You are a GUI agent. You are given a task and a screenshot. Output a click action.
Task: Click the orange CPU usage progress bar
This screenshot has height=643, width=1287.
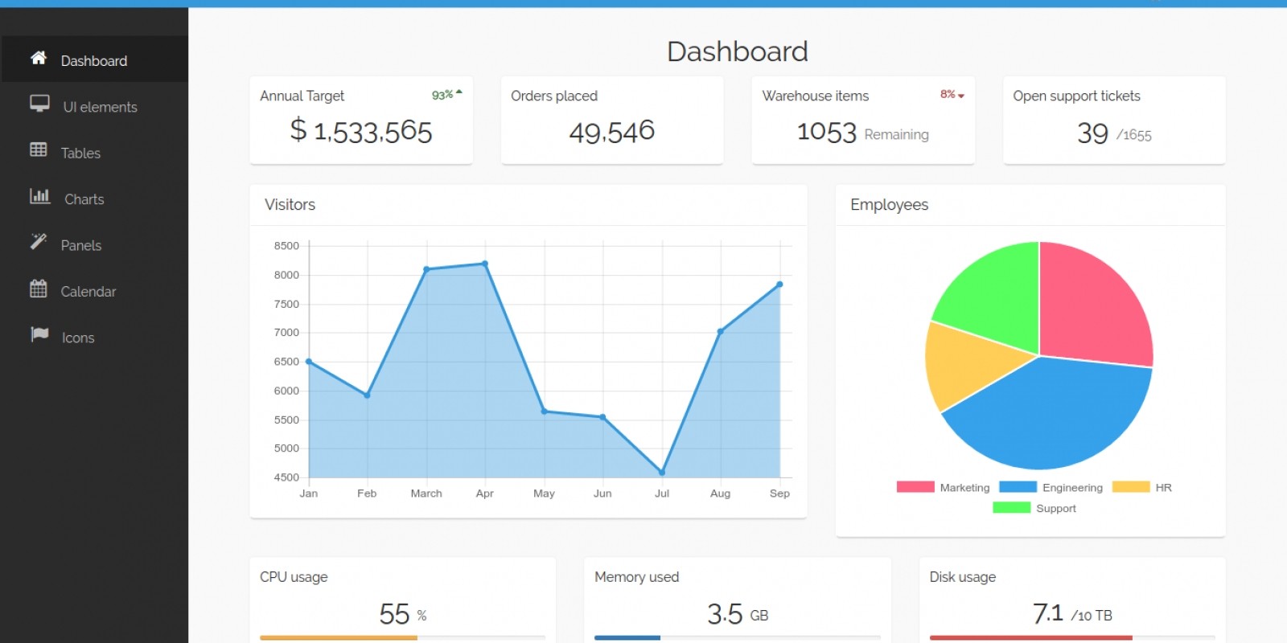tap(338, 637)
